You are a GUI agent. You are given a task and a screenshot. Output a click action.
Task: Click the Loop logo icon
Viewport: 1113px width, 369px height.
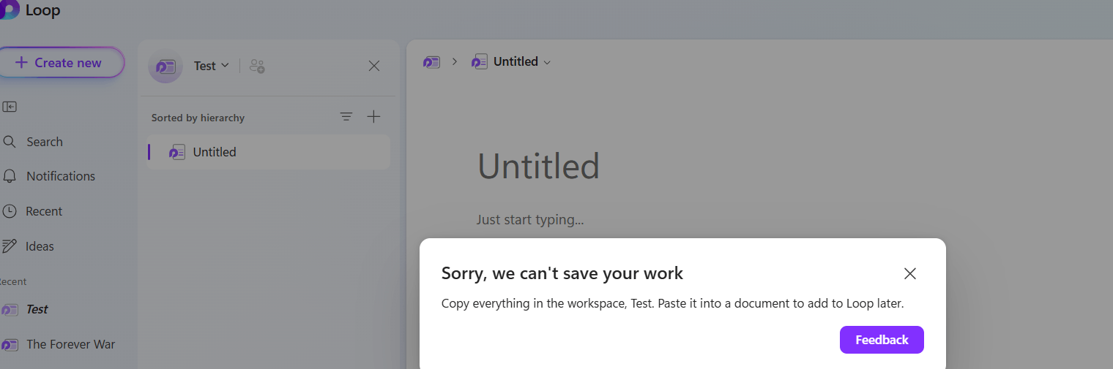point(9,9)
